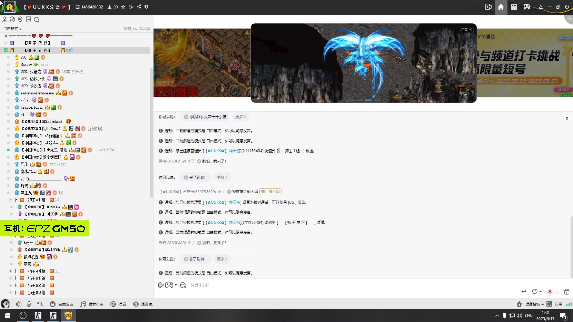Toggle the microphone in bottom bar
Screen dimensions: 573x322
click(x=29, y=304)
